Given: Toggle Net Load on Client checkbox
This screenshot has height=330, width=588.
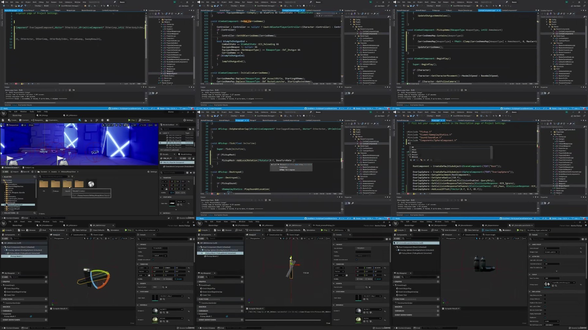Looking at the screenshot, I should tap(545, 306).
